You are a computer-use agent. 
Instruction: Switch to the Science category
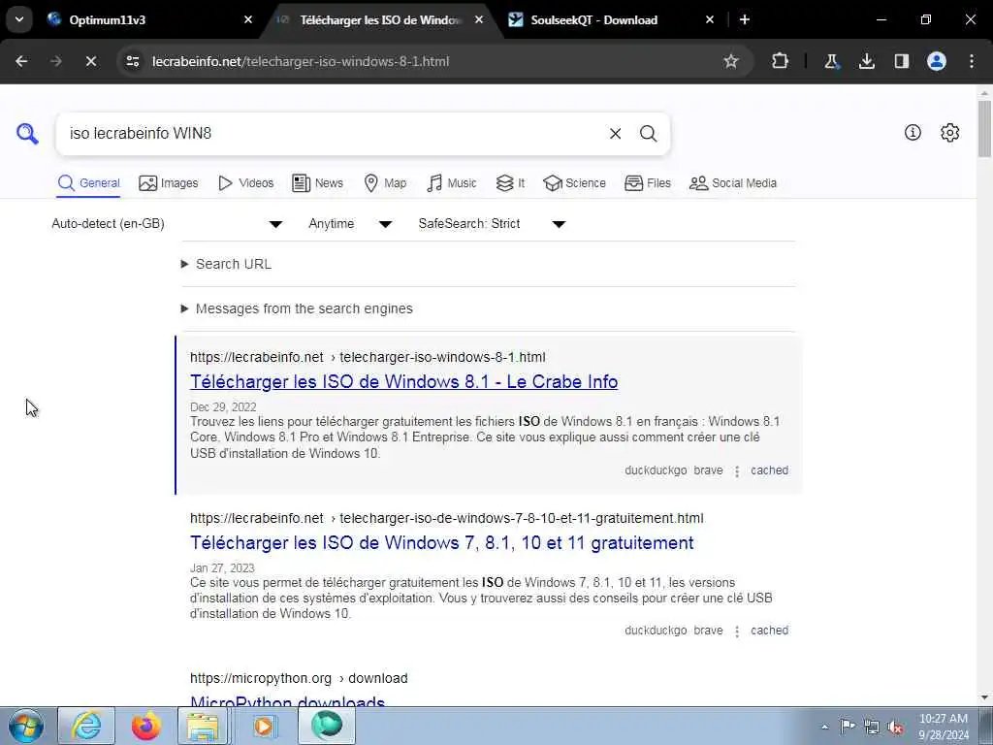574,183
